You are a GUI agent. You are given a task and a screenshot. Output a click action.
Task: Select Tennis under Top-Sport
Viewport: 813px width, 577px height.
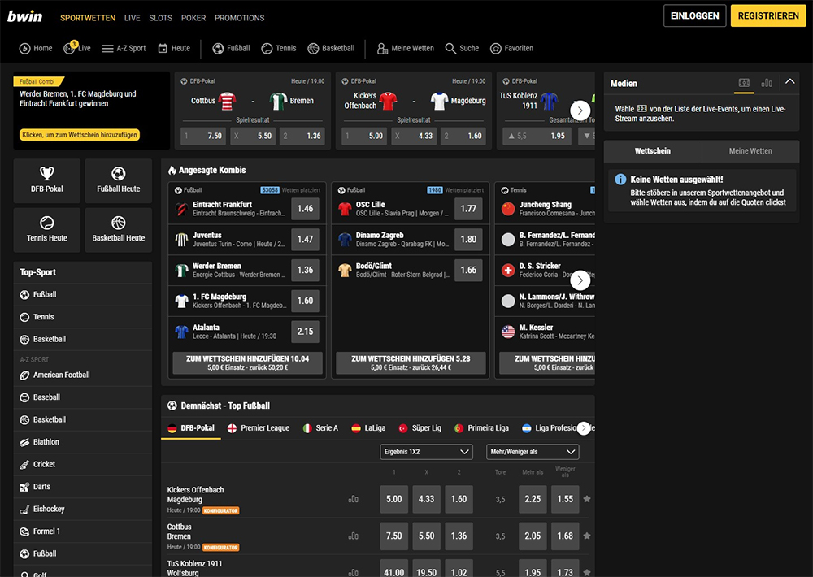coord(83,317)
